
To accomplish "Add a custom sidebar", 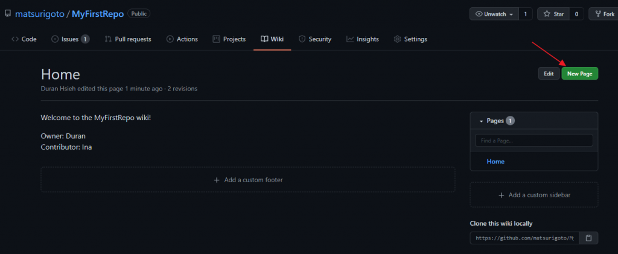I will (x=534, y=195).
